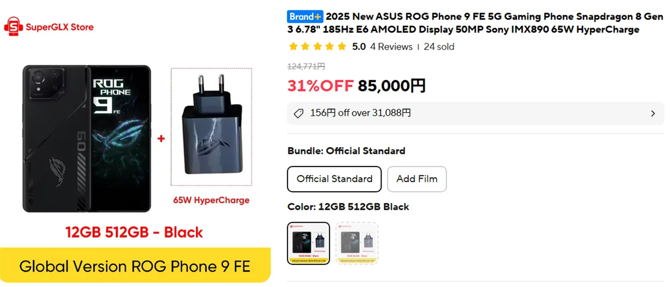Click the first rating star
670x287 pixels.
click(293, 46)
